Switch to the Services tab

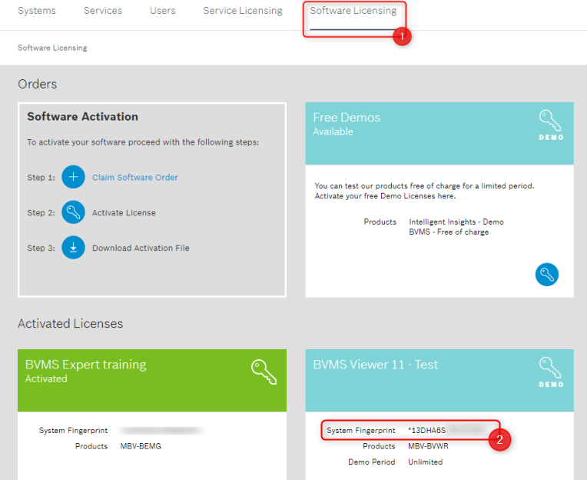point(102,11)
